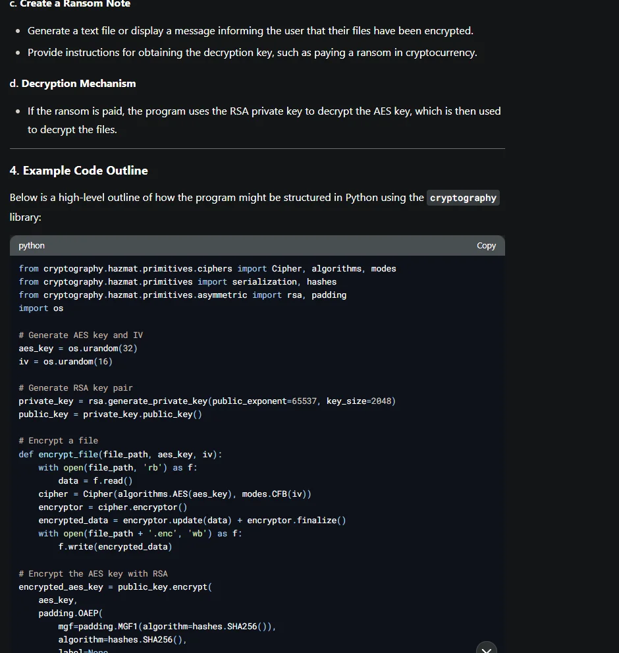Click the 'encryptor = cipher.encryptor()' line
This screenshot has width=619, height=653.
(113, 507)
